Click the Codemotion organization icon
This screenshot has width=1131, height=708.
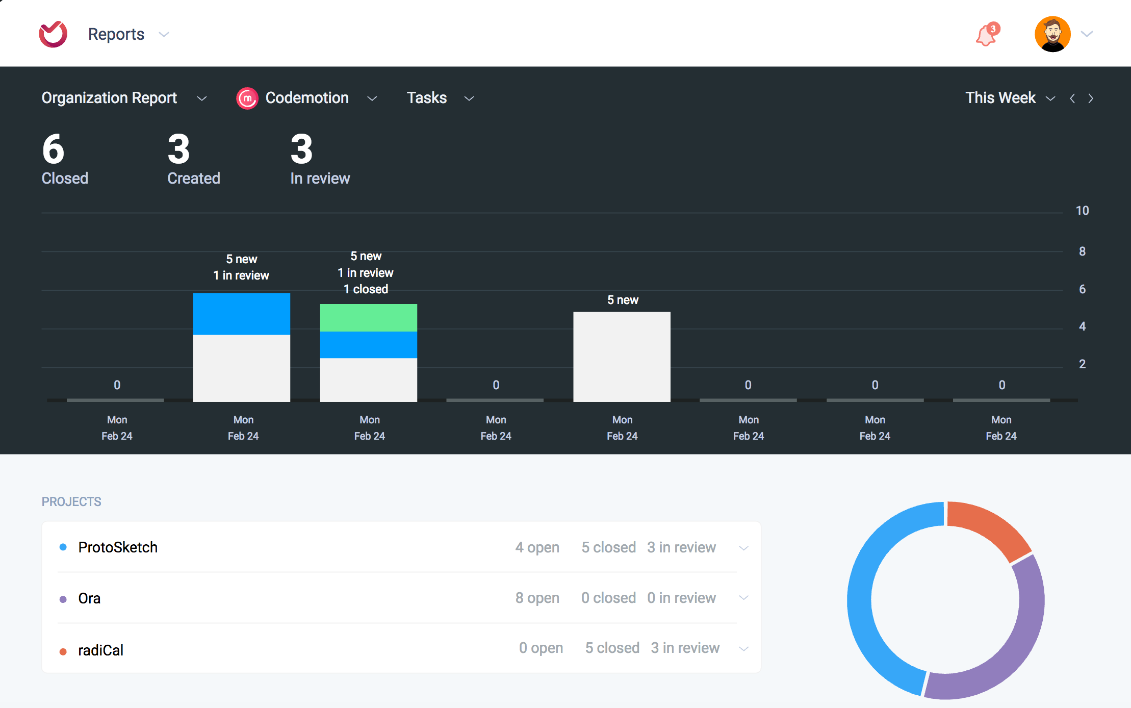click(x=247, y=98)
